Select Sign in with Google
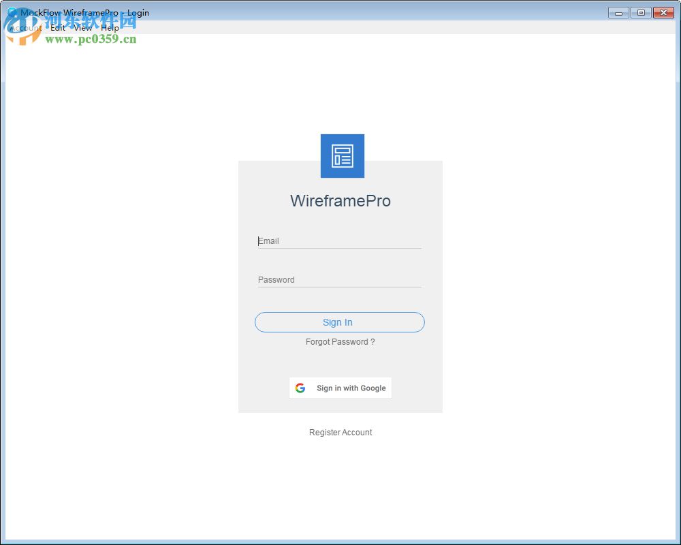681x545 pixels. click(x=340, y=388)
